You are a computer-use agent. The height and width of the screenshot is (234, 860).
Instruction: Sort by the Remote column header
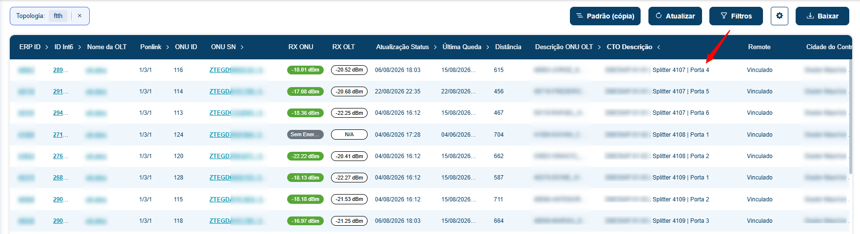coord(759,47)
